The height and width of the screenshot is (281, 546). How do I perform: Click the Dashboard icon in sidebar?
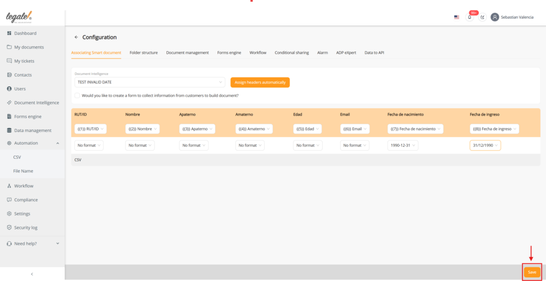[x=10, y=34]
